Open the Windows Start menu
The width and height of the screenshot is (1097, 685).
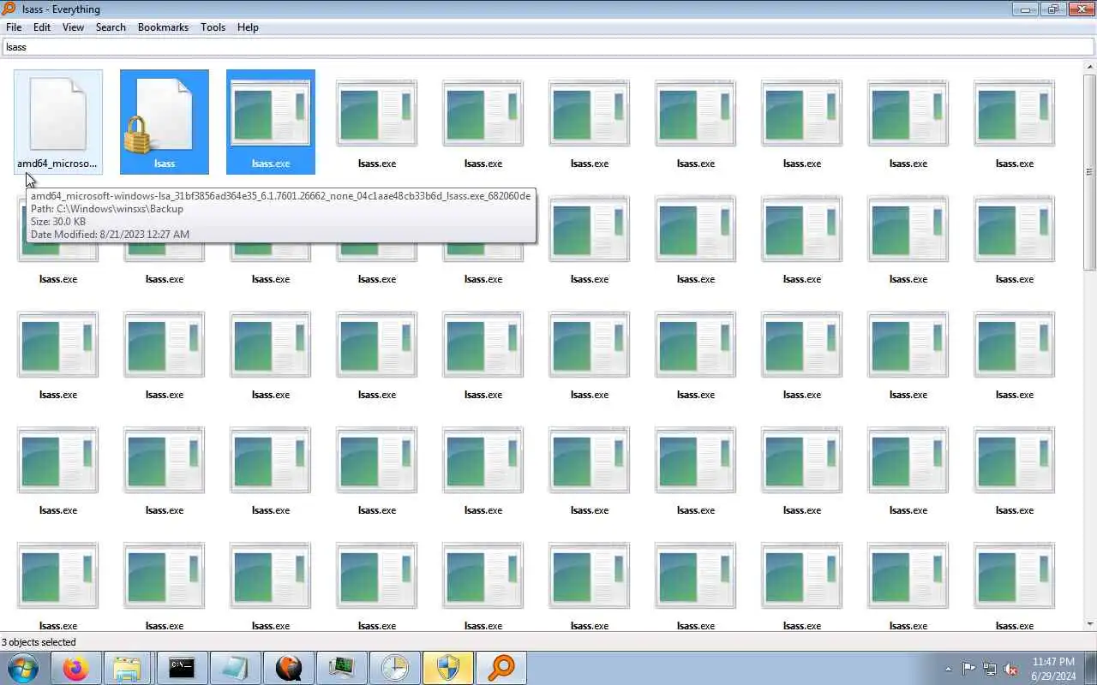tap(23, 668)
